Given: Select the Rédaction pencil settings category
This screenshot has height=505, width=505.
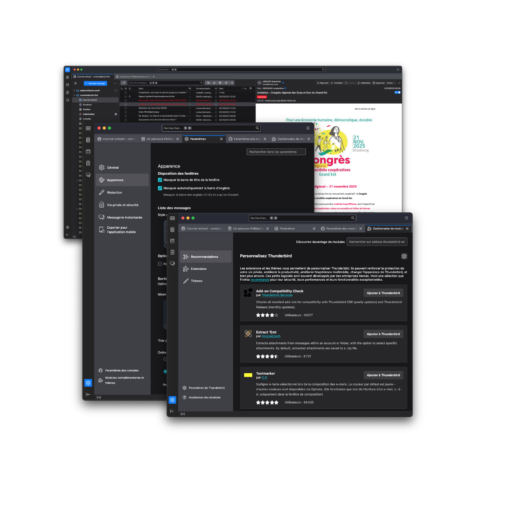Looking at the screenshot, I should point(114,193).
